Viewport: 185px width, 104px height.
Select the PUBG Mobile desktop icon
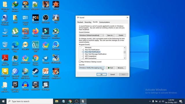click(x=56, y=59)
